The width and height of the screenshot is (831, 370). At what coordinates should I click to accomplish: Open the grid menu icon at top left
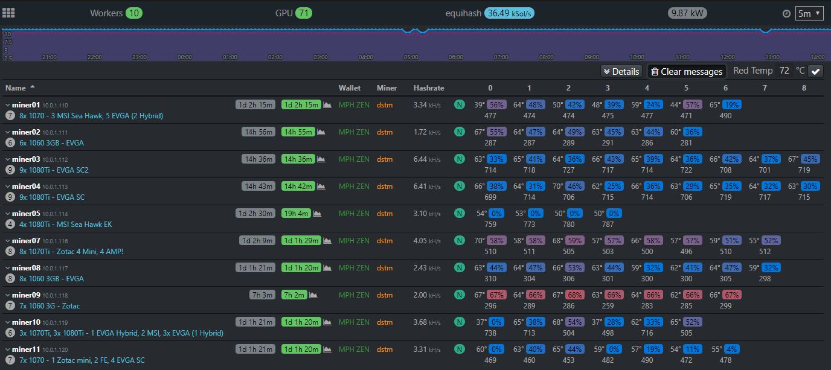click(9, 13)
